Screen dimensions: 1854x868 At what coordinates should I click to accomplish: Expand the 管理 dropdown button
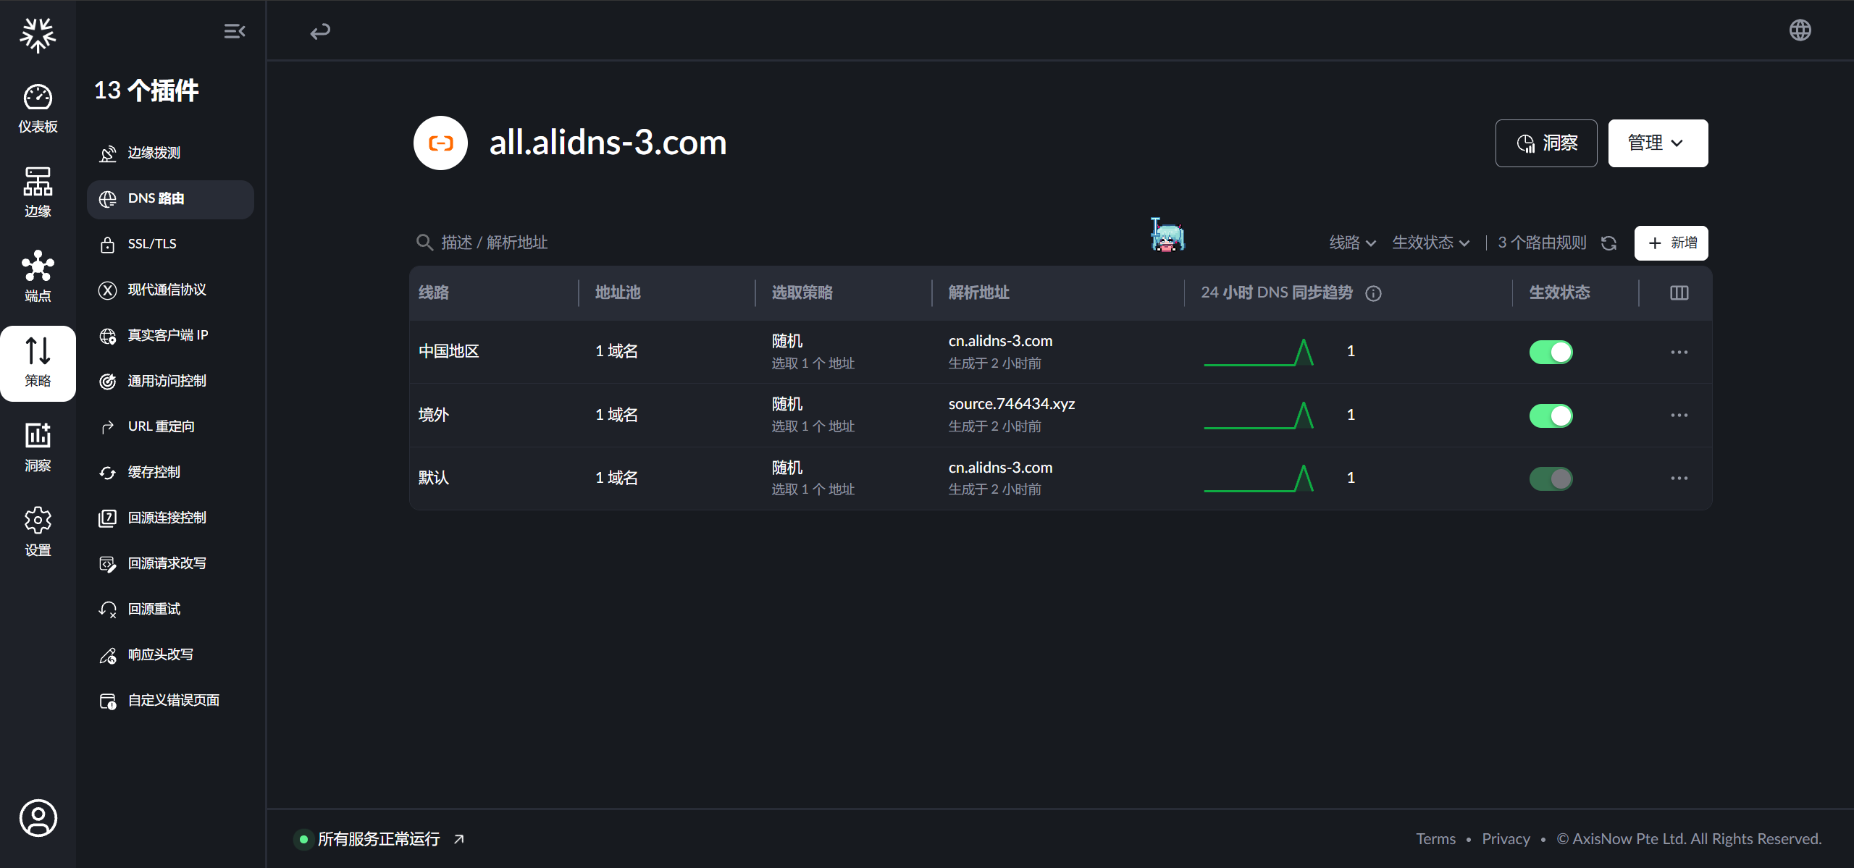click(x=1657, y=143)
